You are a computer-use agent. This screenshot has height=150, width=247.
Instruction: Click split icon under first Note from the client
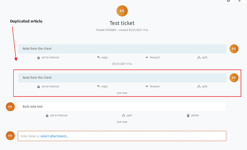coord(199,57)
